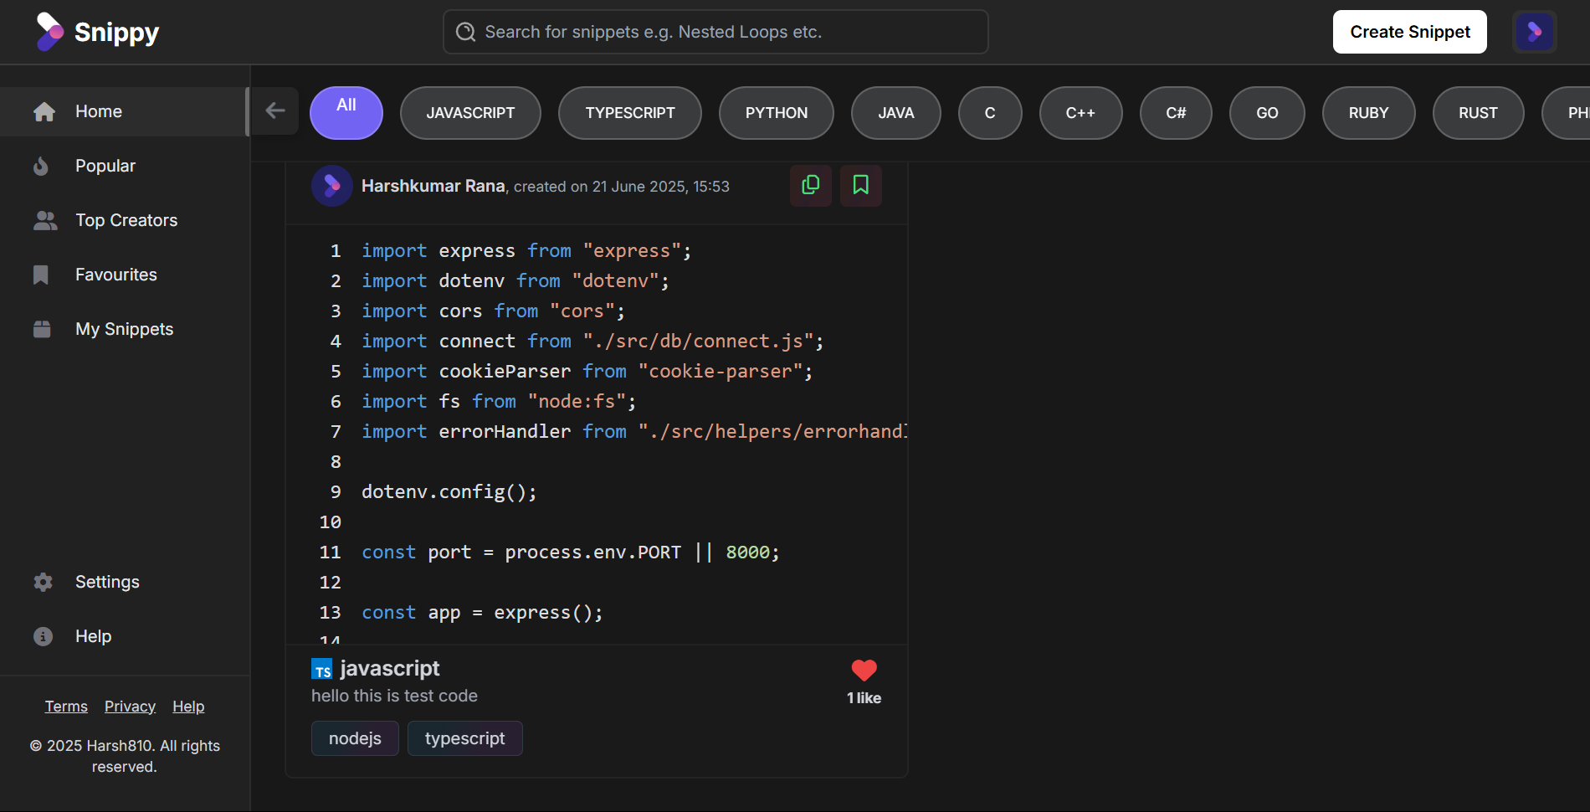Viewport: 1590px width, 812px height.
Task: Click code line 'dotenv.config();'
Action: 449,492
